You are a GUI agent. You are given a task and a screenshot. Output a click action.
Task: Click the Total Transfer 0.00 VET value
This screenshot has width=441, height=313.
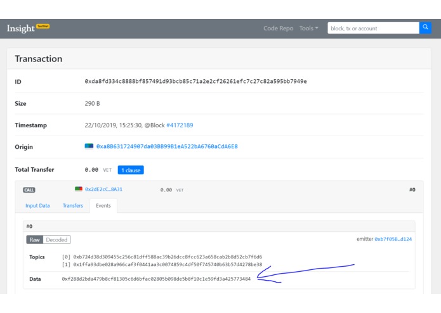point(98,170)
